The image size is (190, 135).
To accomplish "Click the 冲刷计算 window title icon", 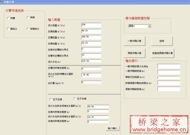I will tap(1, 2).
